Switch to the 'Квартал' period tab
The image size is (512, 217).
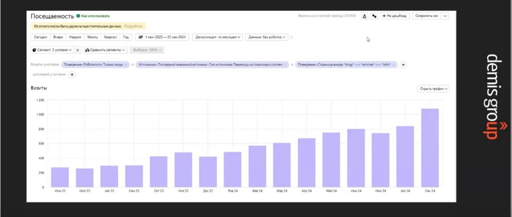pos(110,37)
